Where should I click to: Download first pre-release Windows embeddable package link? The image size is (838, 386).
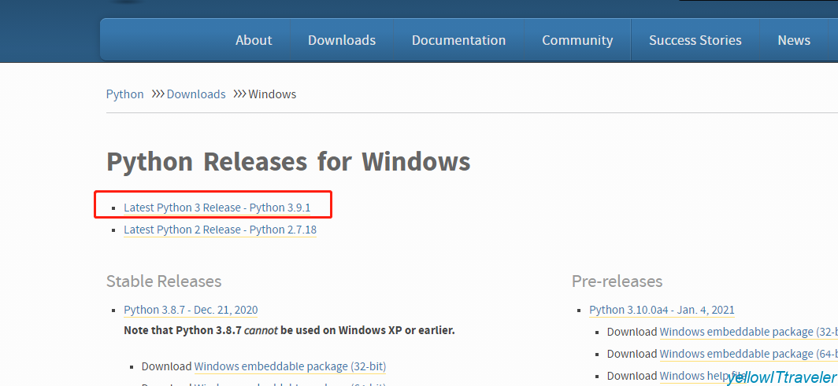tap(736, 332)
